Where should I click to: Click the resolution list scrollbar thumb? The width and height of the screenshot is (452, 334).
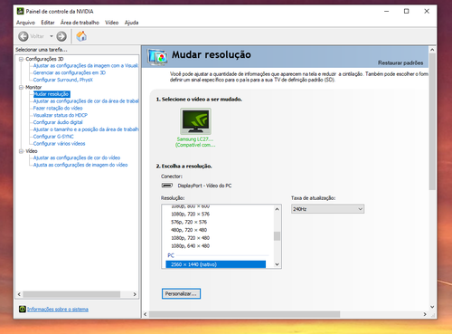tap(277, 236)
